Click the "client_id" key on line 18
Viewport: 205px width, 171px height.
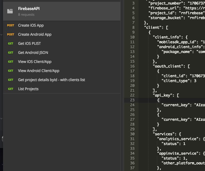[174, 76]
